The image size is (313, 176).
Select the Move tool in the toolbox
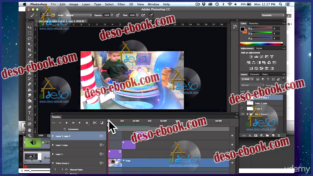(x=30, y=28)
